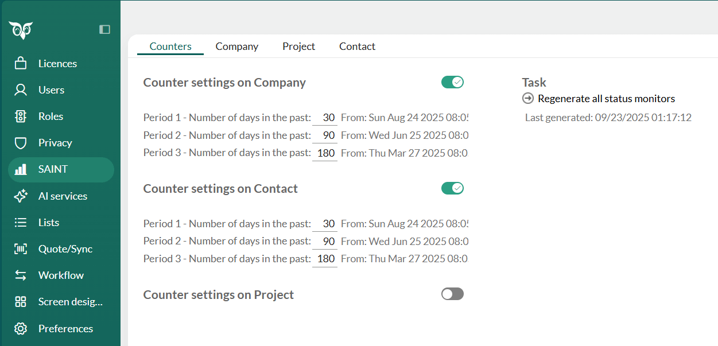718x346 pixels.
Task: Switch to the Company tab
Action: tap(237, 46)
